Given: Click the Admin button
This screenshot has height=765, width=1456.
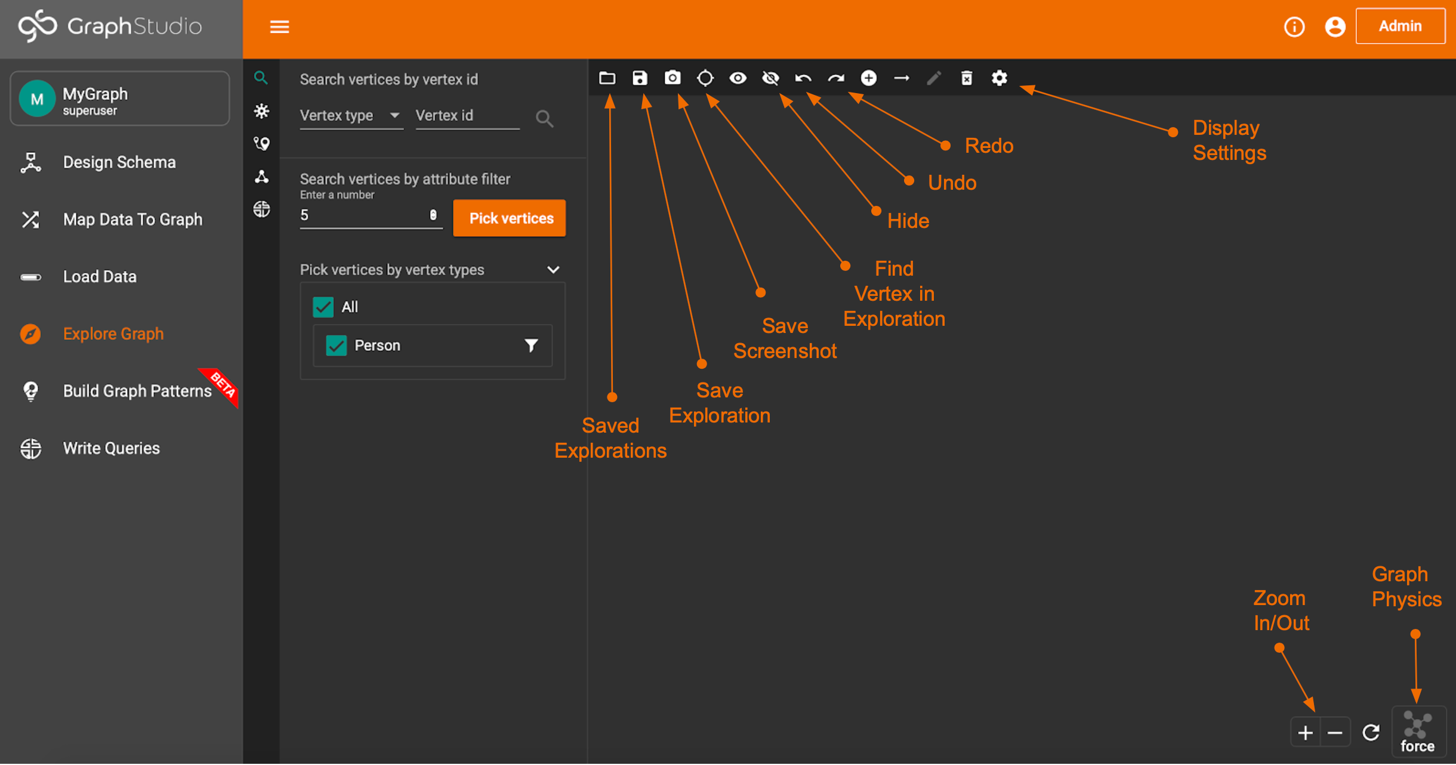Looking at the screenshot, I should click(1400, 26).
